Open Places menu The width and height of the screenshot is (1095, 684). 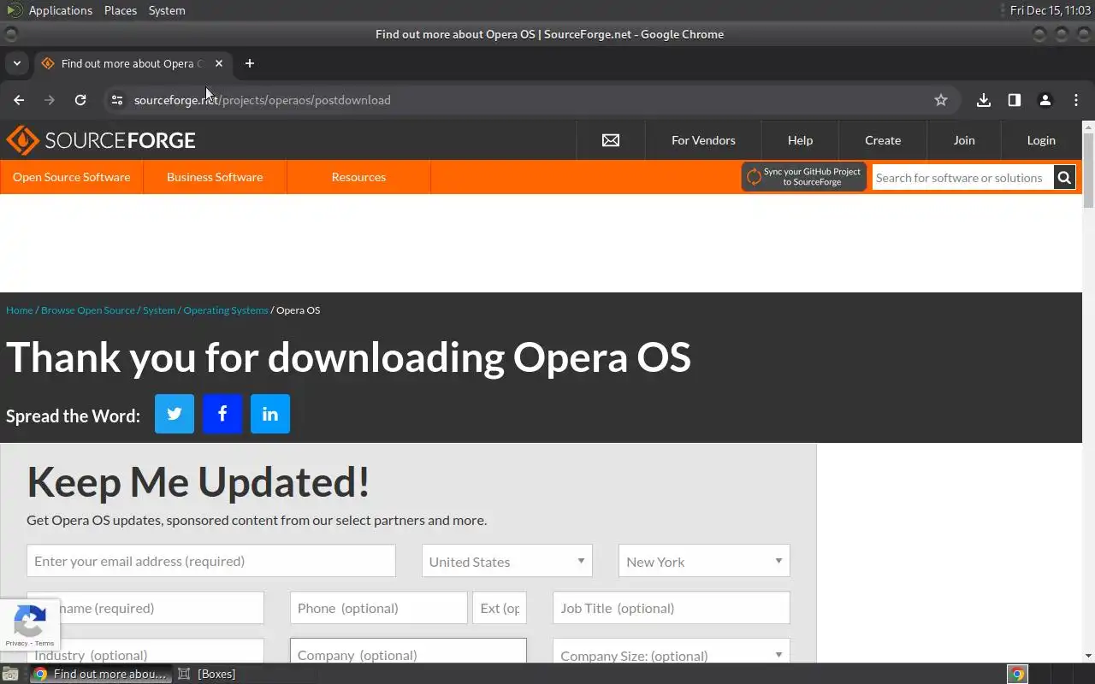121,10
